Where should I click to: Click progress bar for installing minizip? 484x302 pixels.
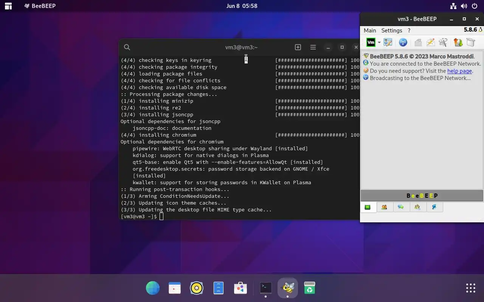tap(311, 101)
